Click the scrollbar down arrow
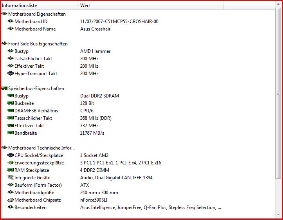Viewport: 283px width, 220px height. (278, 215)
